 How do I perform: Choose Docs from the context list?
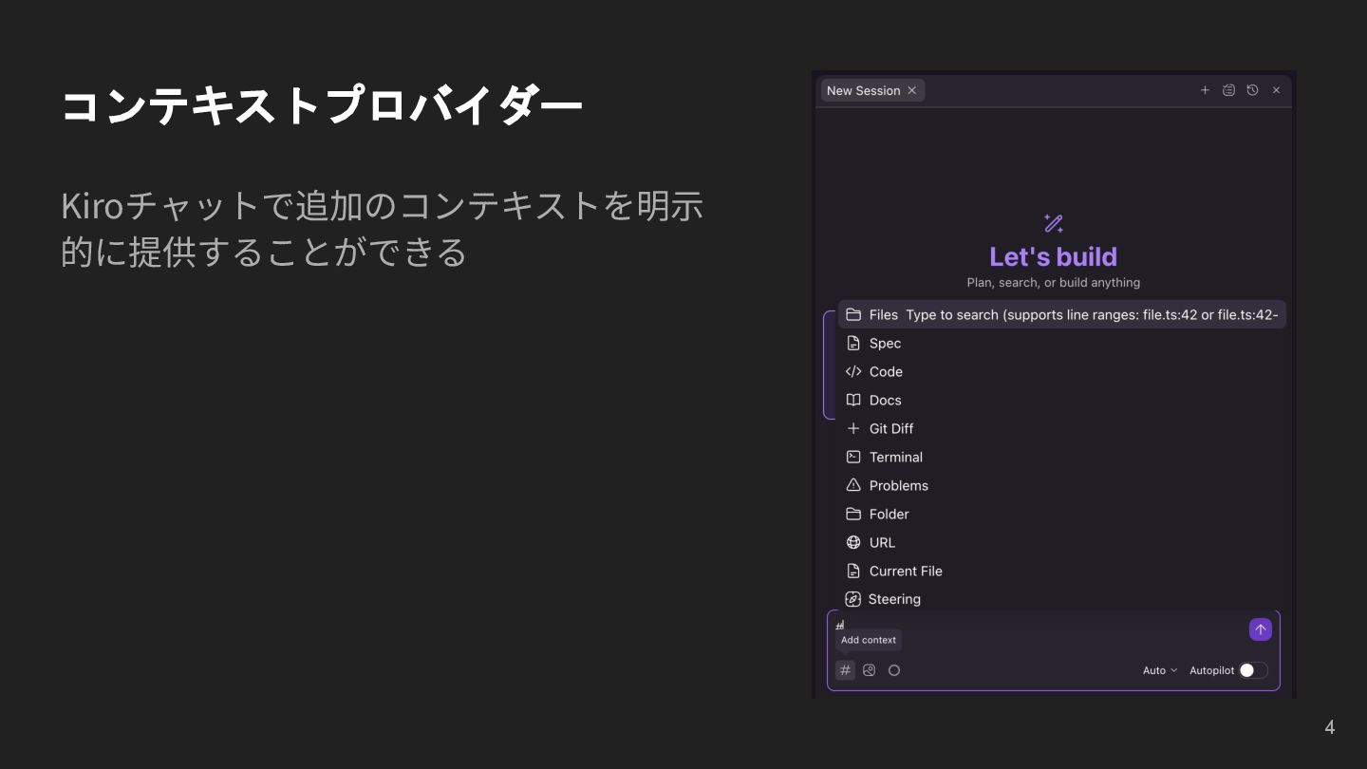tap(1062, 400)
